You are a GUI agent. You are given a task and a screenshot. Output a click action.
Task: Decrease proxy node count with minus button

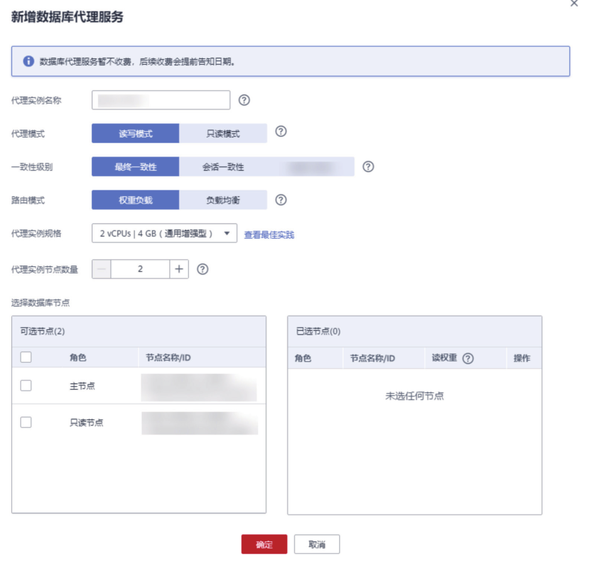click(x=102, y=269)
